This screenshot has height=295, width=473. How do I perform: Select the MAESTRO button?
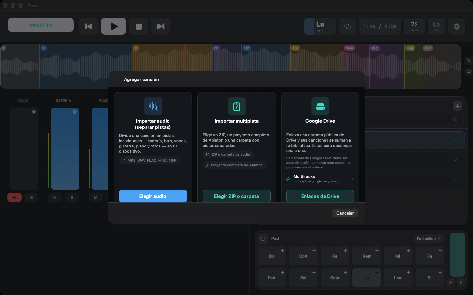41,25
